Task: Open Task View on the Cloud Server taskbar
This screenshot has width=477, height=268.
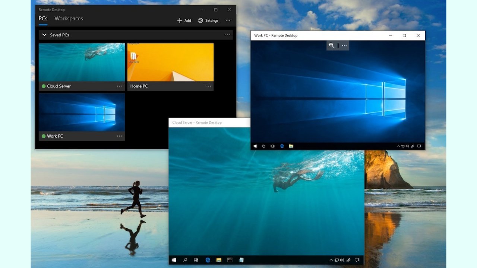Action: (195, 260)
